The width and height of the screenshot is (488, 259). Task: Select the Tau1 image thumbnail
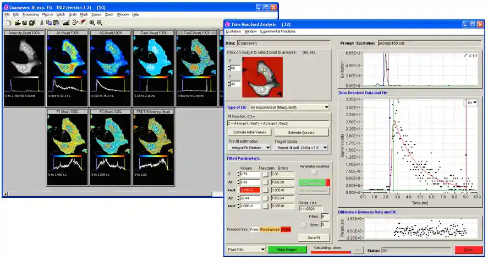[153, 61]
